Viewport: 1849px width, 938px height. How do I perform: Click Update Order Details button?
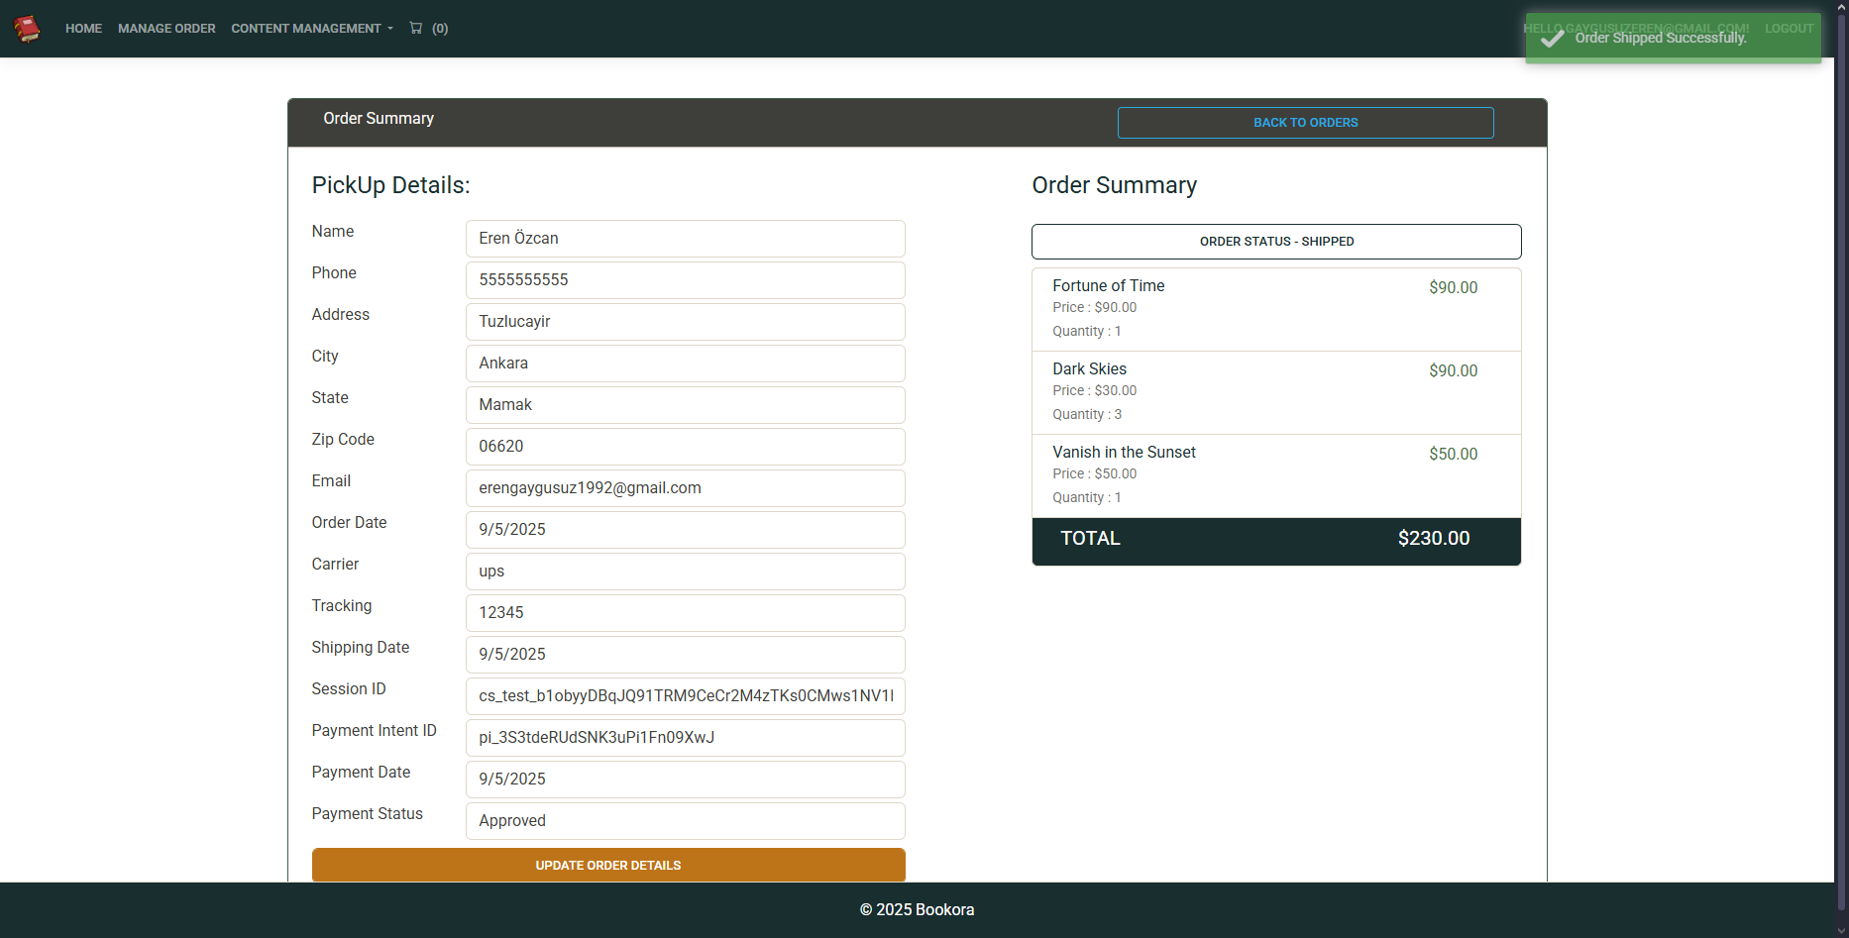point(608,865)
